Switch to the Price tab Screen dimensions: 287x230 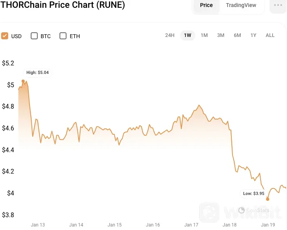(x=206, y=5)
